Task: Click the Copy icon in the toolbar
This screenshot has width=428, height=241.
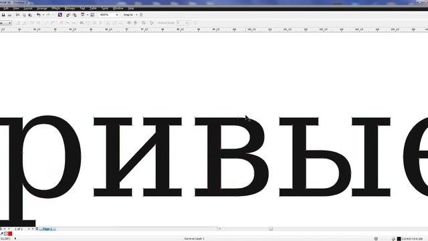Action: coord(24,15)
